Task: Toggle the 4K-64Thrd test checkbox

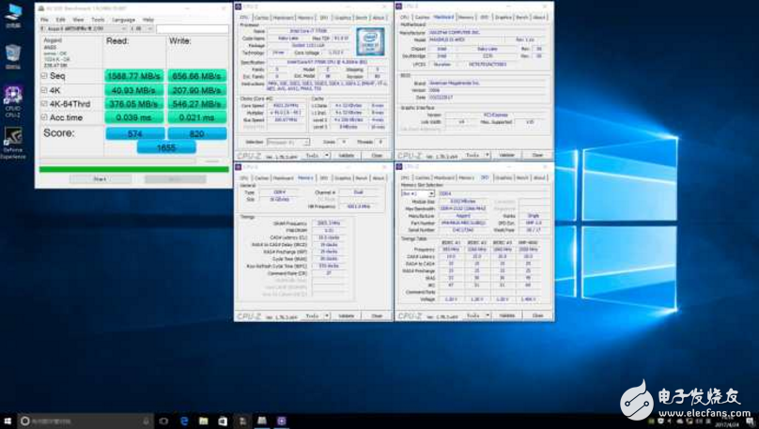Action: point(43,104)
